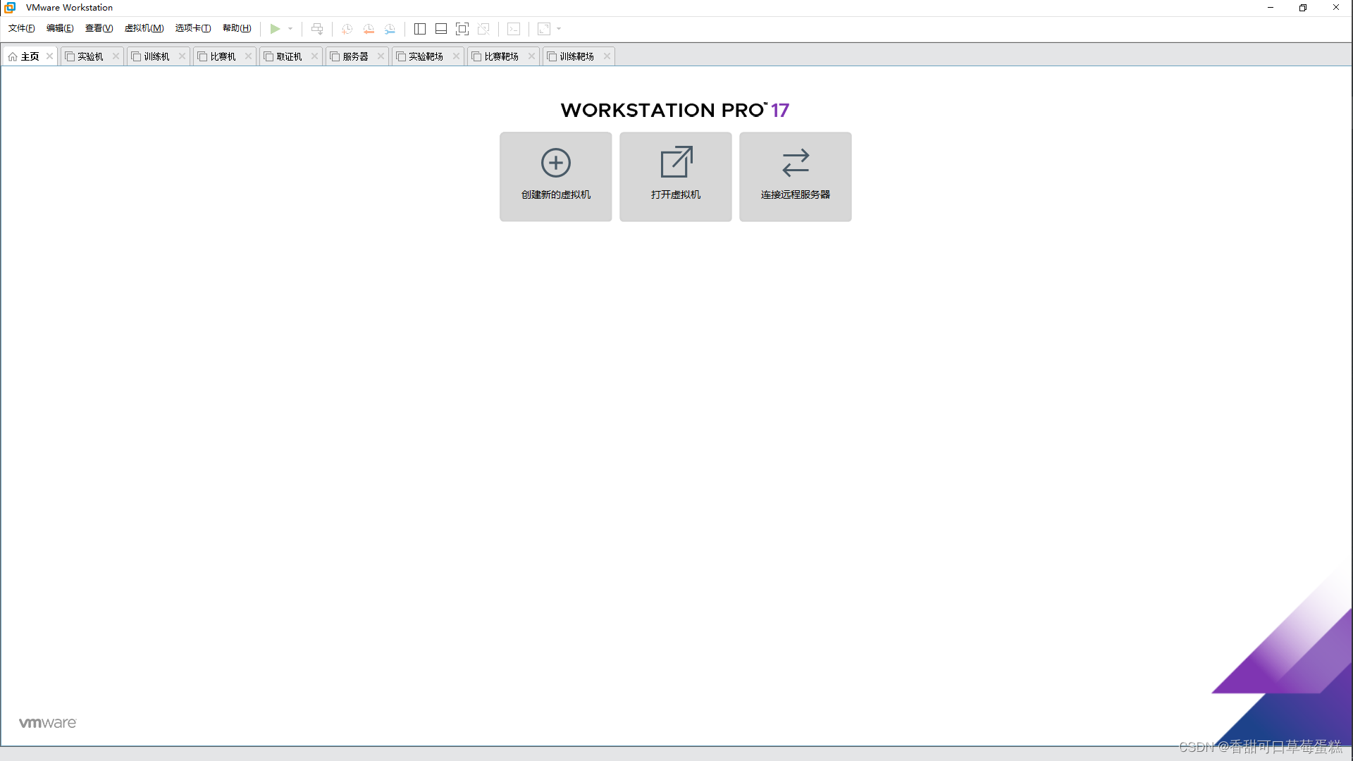Screen dimensions: 1353x761
Task: Open the 文件(F) menu
Action: [x=22, y=28]
